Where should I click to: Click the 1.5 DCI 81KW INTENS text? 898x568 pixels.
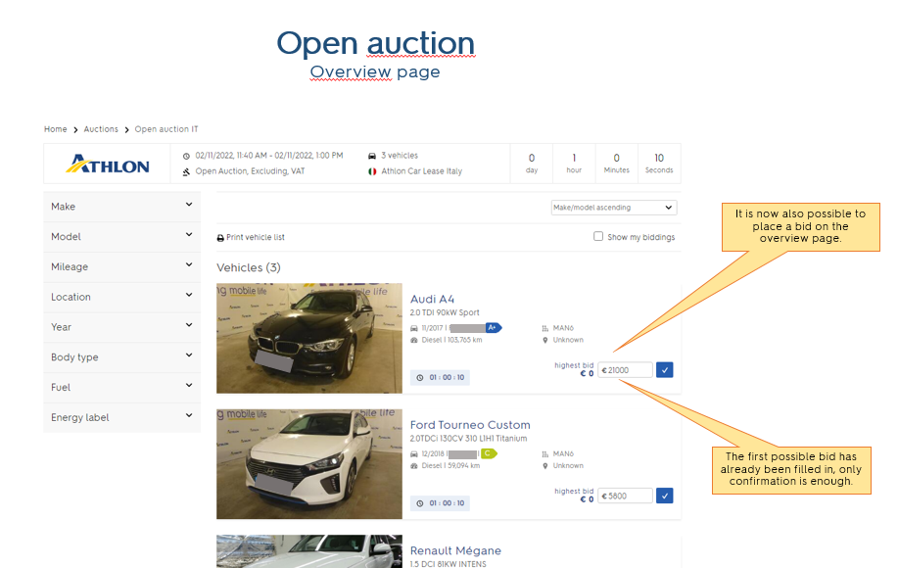(449, 564)
